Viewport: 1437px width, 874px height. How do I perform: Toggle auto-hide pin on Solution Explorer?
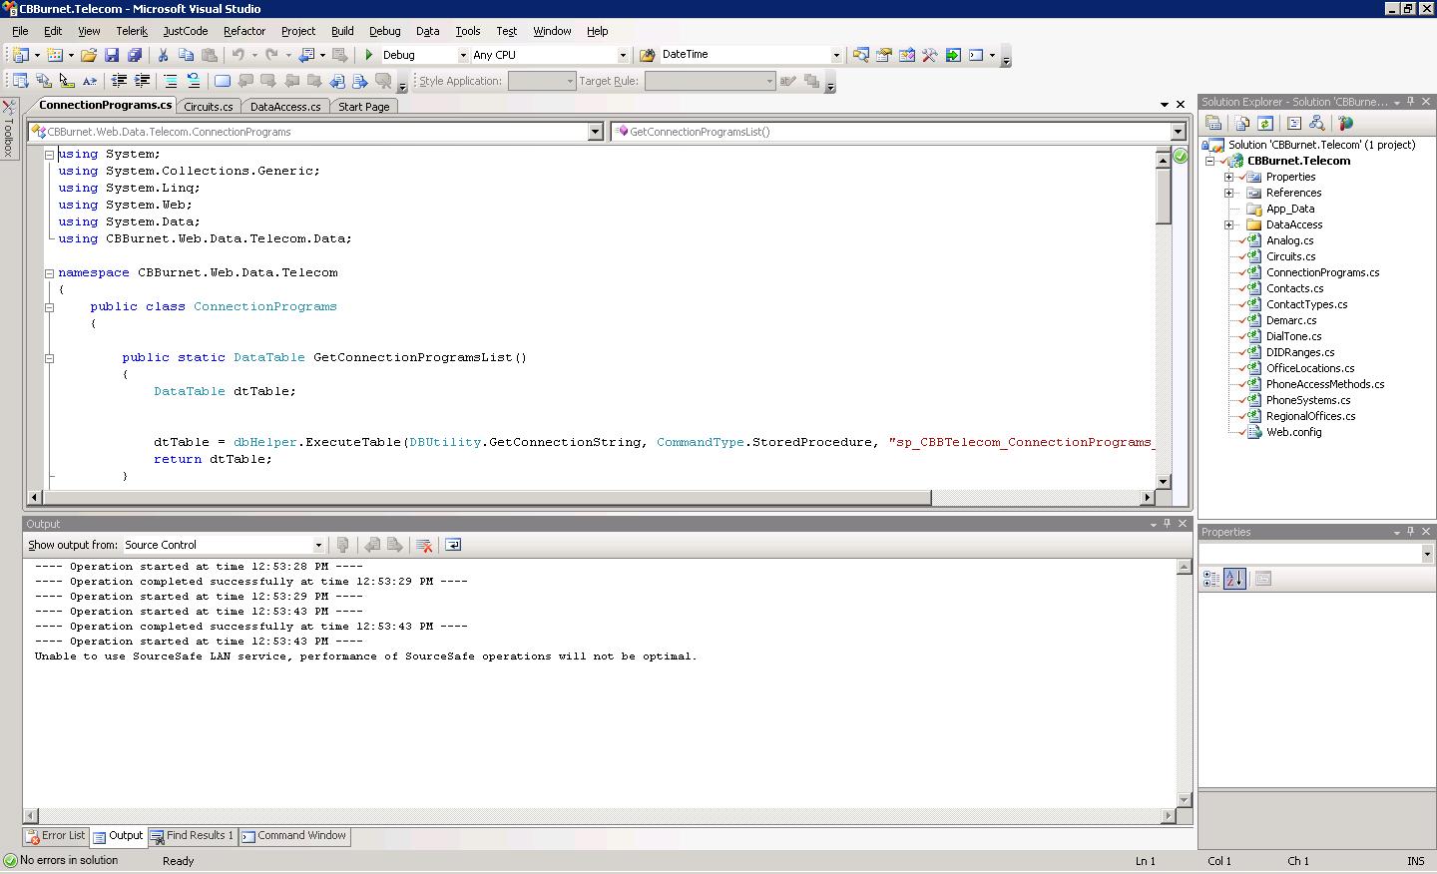(1410, 102)
